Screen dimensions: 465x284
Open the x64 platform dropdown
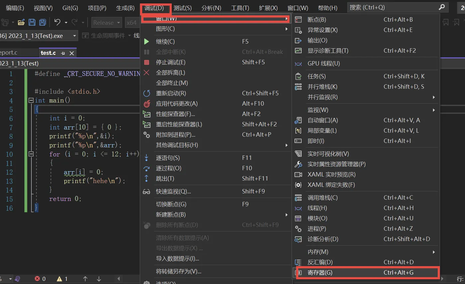132,23
